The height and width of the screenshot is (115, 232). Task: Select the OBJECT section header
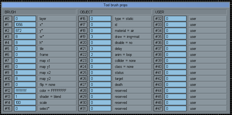pyautogui.click(x=115, y=12)
